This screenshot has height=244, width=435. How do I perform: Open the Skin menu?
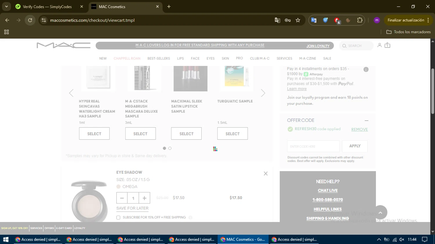(225, 58)
